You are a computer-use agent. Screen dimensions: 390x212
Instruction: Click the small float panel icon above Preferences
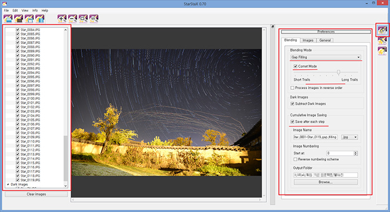273,27
